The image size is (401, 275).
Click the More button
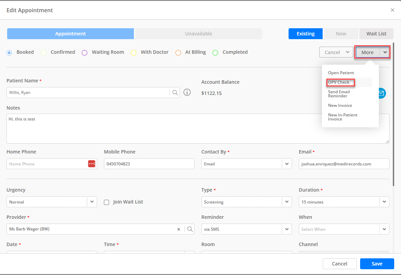click(x=368, y=52)
